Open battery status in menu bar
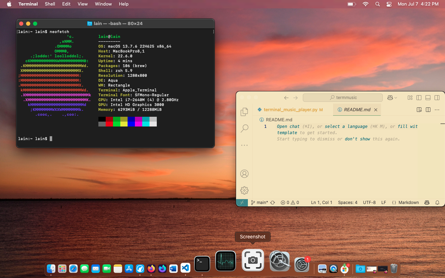This screenshot has height=278, width=445. point(351,4)
